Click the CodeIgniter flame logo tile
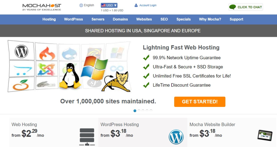 [47, 53]
